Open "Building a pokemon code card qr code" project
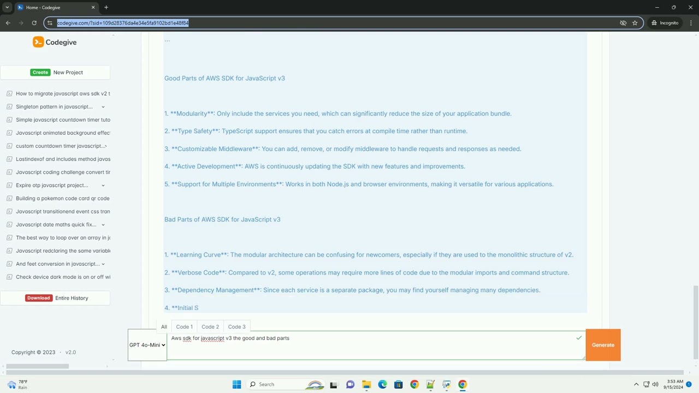This screenshot has width=699, height=393. tap(63, 198)
